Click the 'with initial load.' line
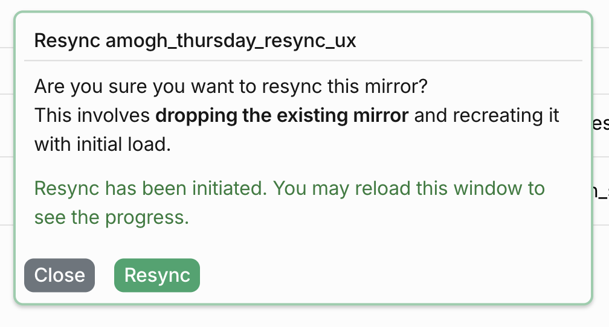The height and width of the screenshot is (327, 609). (103, 144)
